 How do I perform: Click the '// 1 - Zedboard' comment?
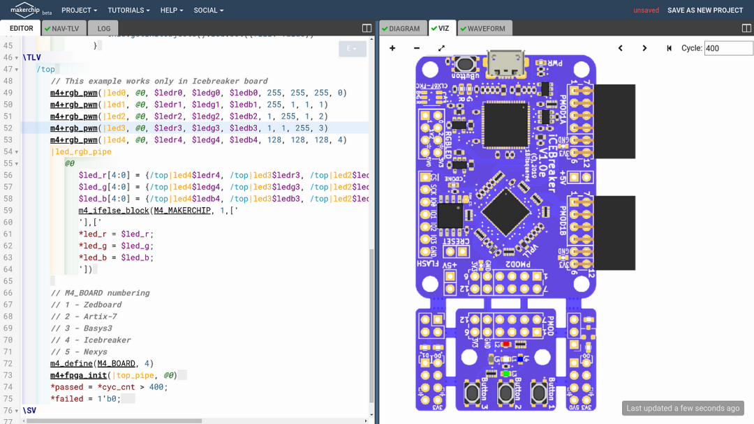(x=86, y=305)
